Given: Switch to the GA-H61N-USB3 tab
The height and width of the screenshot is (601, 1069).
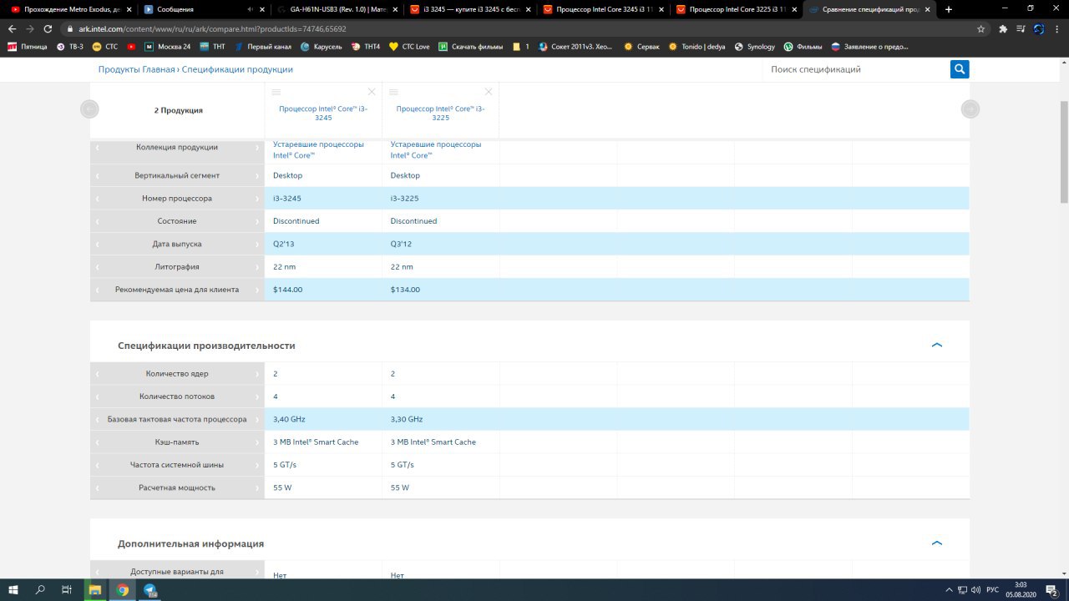Looking at the screenshot, I should pos(337,9).
